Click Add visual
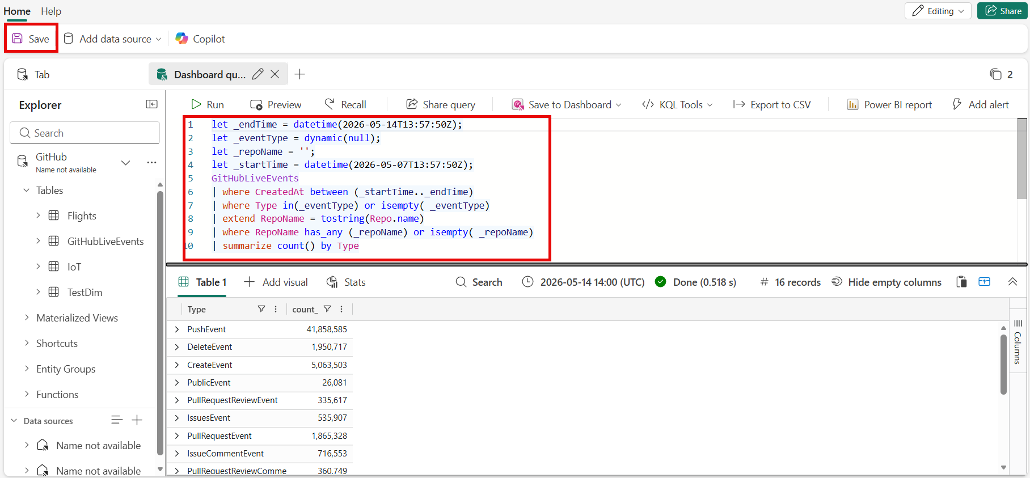 pos(276,282)
